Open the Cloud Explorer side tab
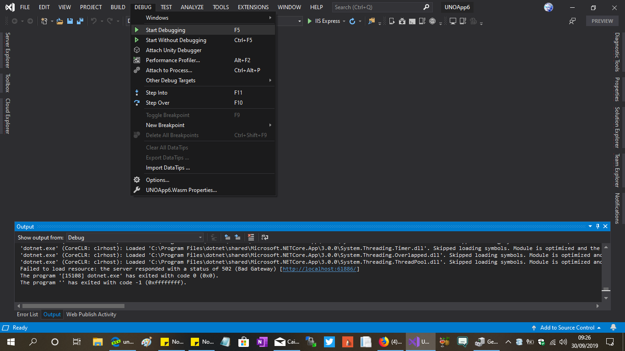 tap(7, 116)
